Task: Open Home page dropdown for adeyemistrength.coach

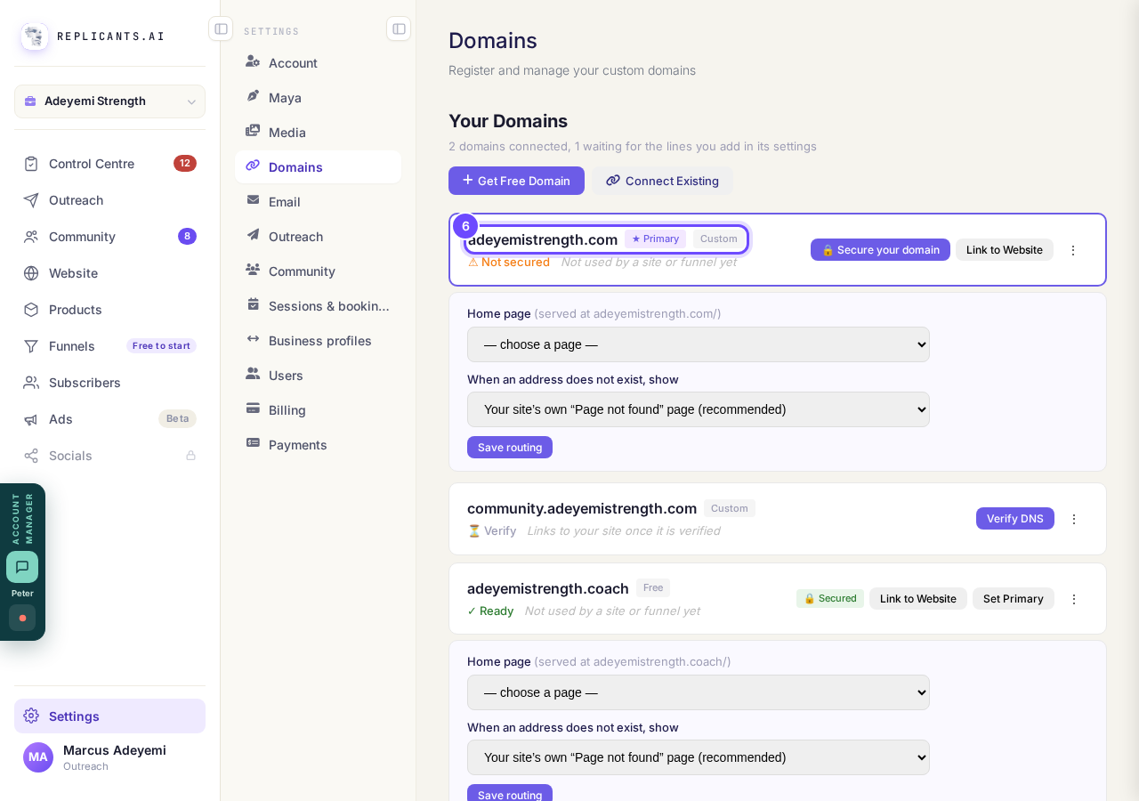Action: [x=699, y=692]
